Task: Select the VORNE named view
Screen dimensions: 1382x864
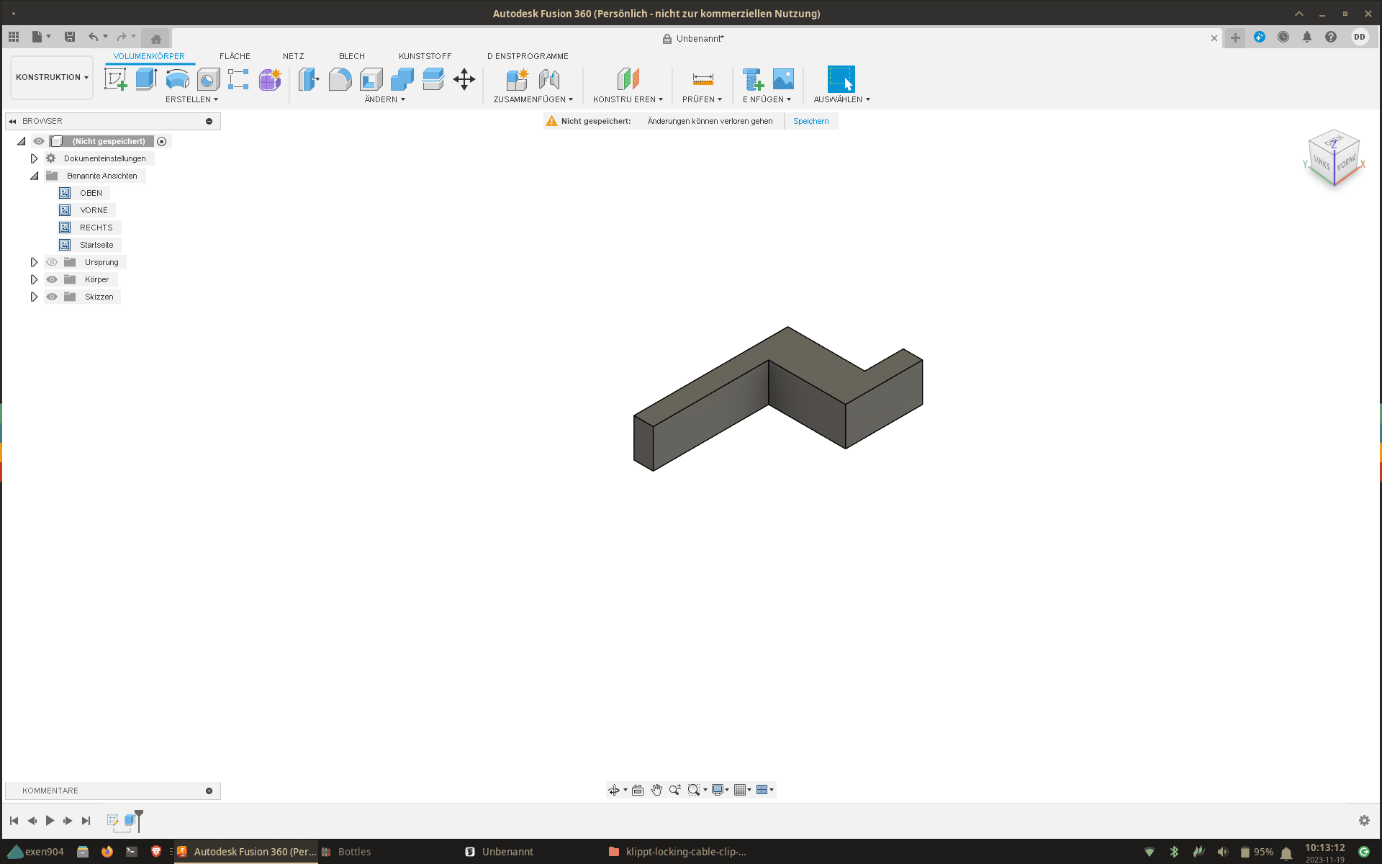Action: (94, 210)
